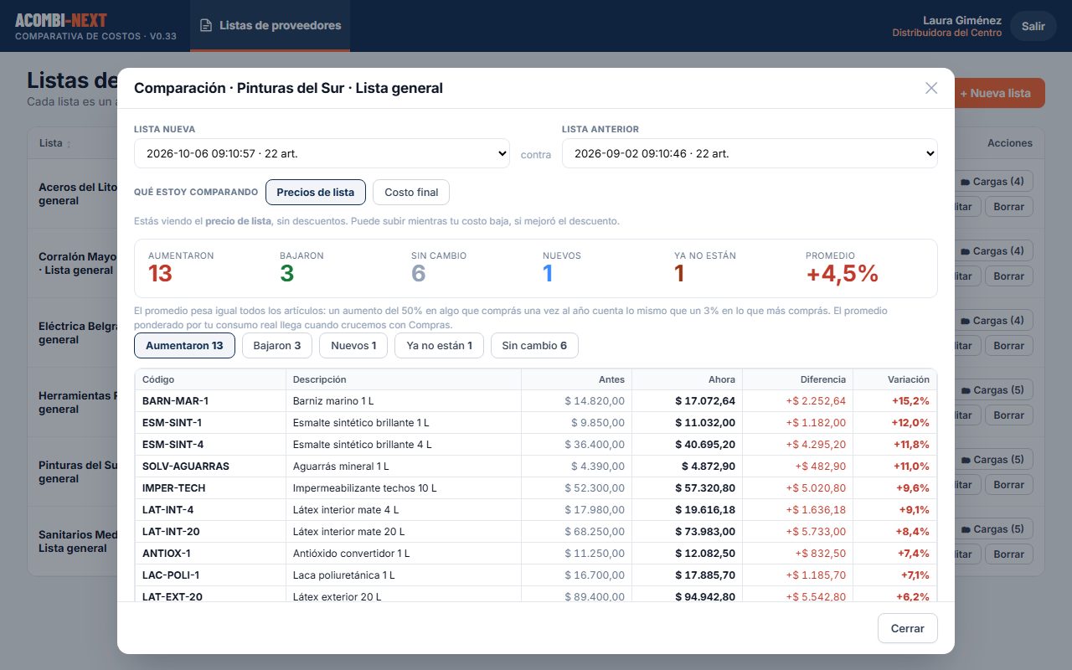Filter table by Bajaron 3 chip

[x=277, y=345]
